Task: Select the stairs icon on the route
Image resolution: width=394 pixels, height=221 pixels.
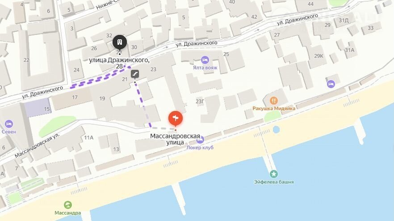Action: point(135,74)
